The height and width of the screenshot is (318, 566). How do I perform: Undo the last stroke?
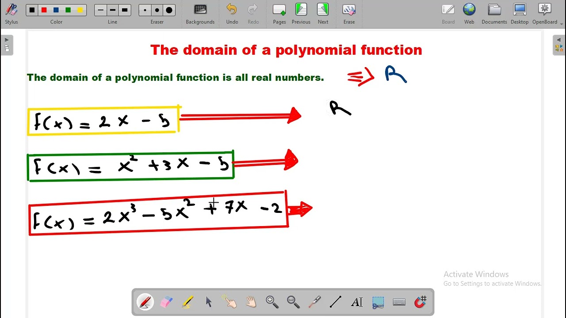coord(232,14)
